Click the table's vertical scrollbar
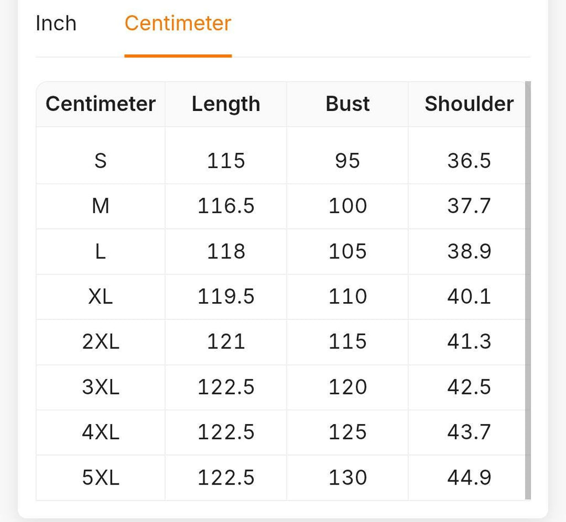566x522 pixels. click(x=528, y=291)
